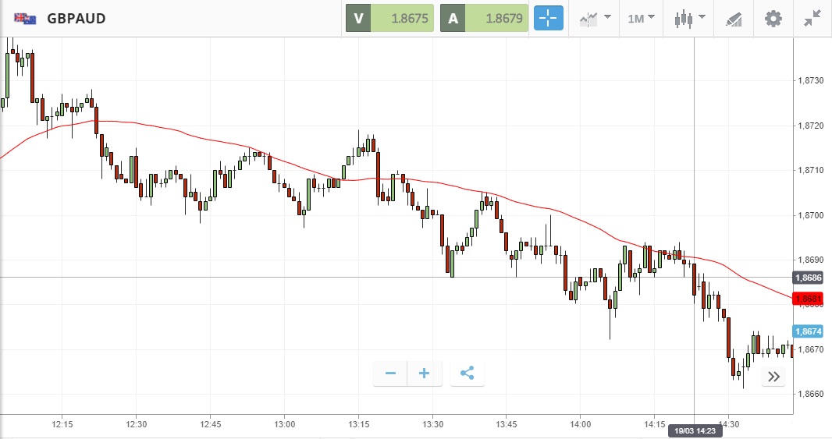Click the GBPAUD instrument name
This screenshot has height=439, width=832.
click(76, 18)
